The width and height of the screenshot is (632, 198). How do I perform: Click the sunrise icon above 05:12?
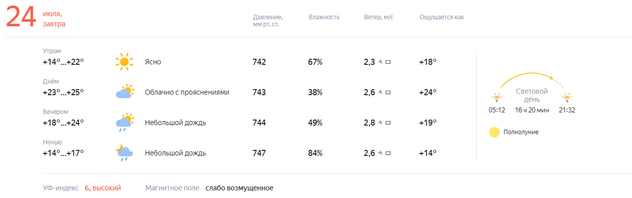[x=496, y=97]
